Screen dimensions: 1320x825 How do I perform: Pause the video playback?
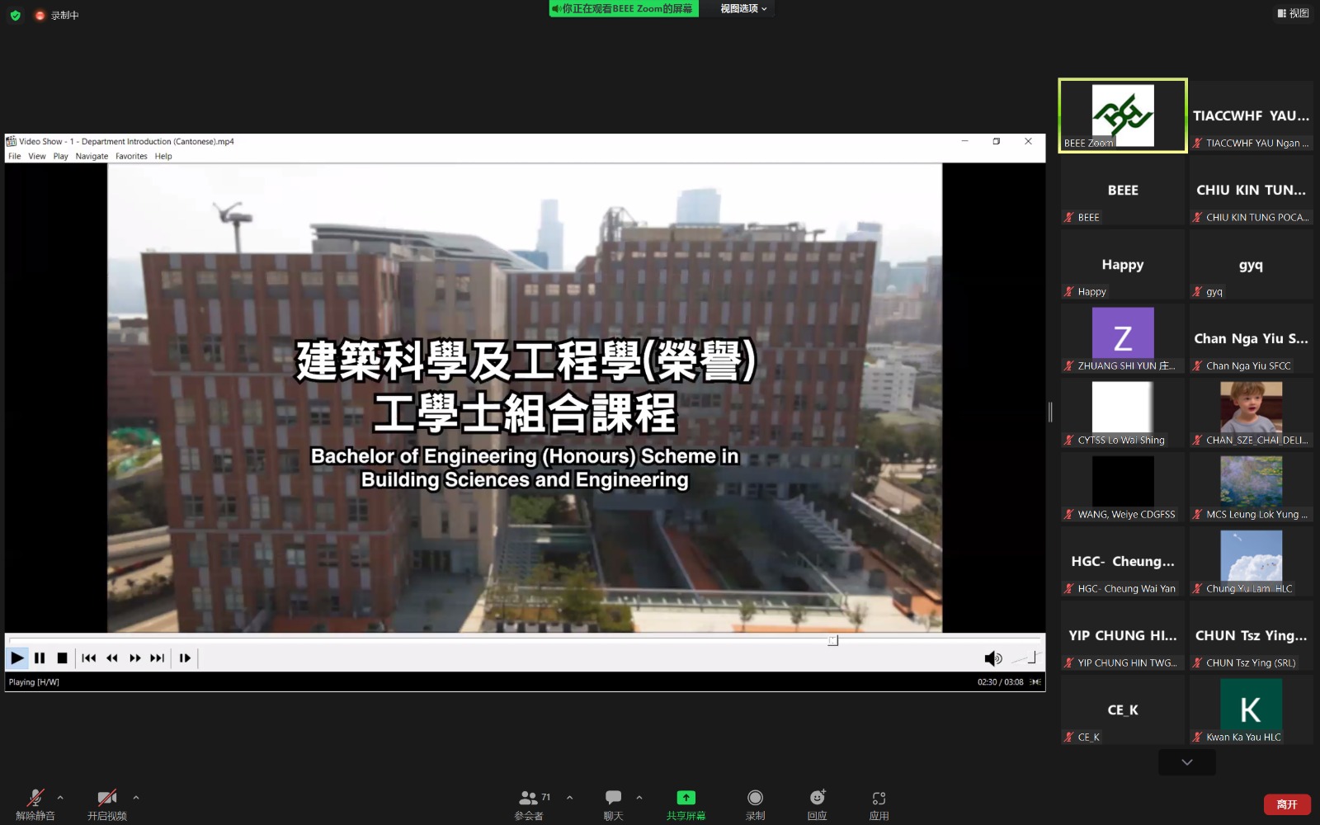40,658
